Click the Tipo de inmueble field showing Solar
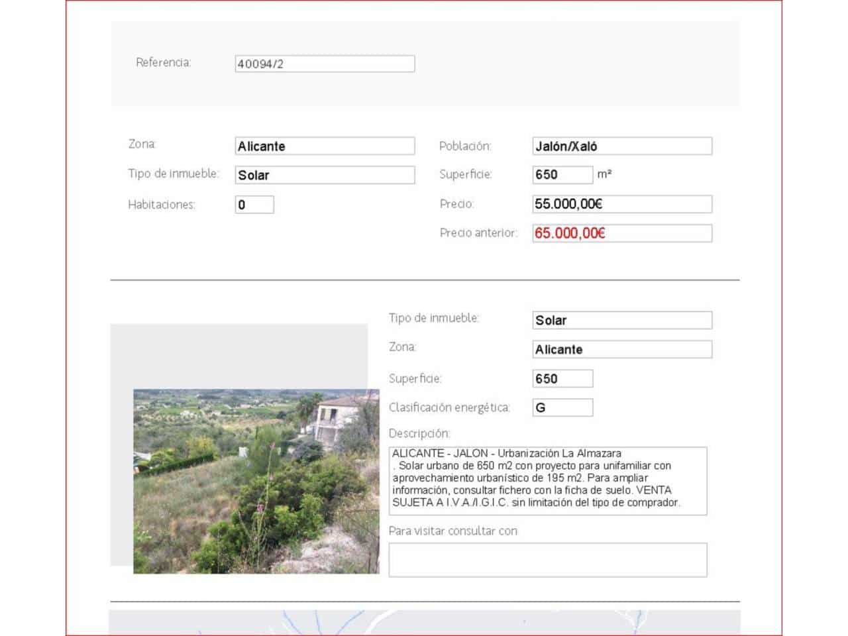Screen dimensions: 848x636 pos(324,174)
